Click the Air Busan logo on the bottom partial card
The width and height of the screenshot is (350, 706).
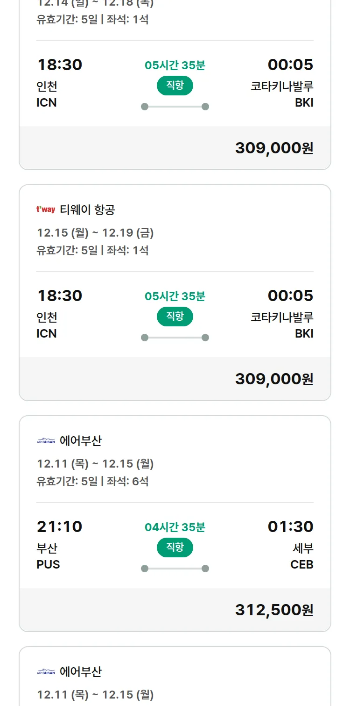click(x=46, y=671)
